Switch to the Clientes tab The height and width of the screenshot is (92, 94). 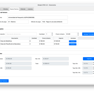click(6, 9)
